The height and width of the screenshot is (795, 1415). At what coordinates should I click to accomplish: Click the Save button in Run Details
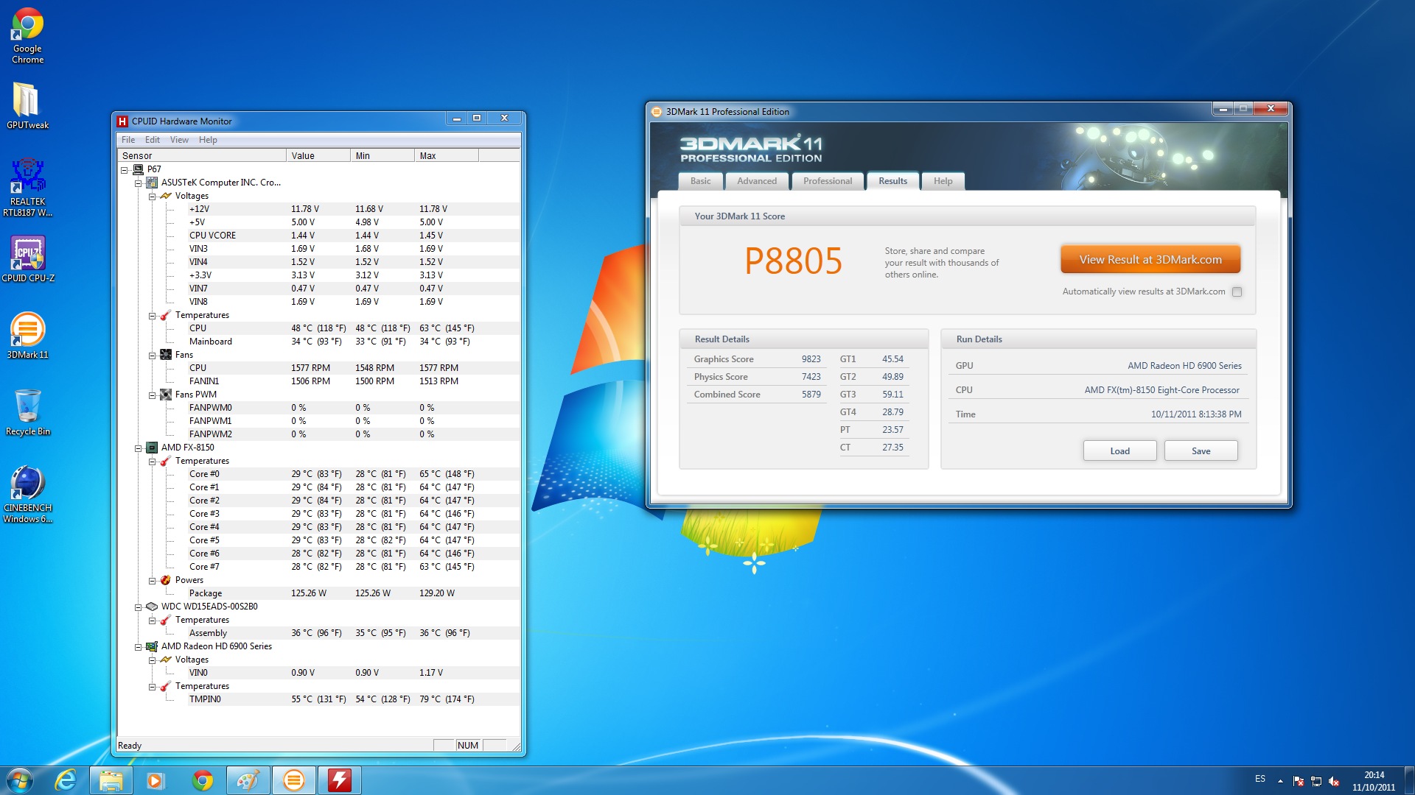tap(1201, 451)
